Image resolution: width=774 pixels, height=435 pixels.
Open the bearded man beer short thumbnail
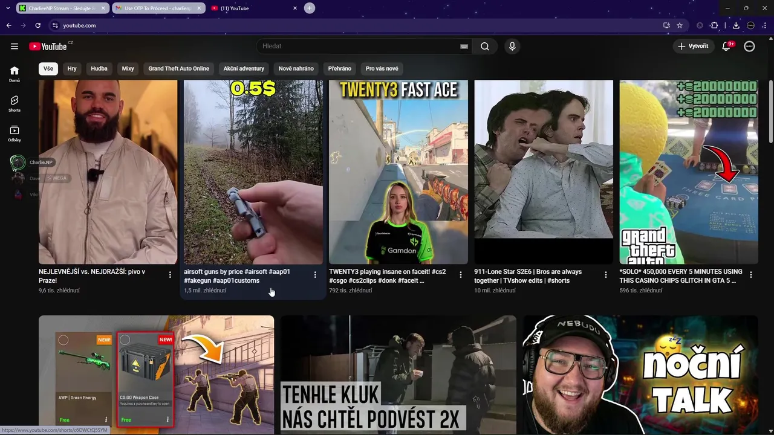point(108,172)
